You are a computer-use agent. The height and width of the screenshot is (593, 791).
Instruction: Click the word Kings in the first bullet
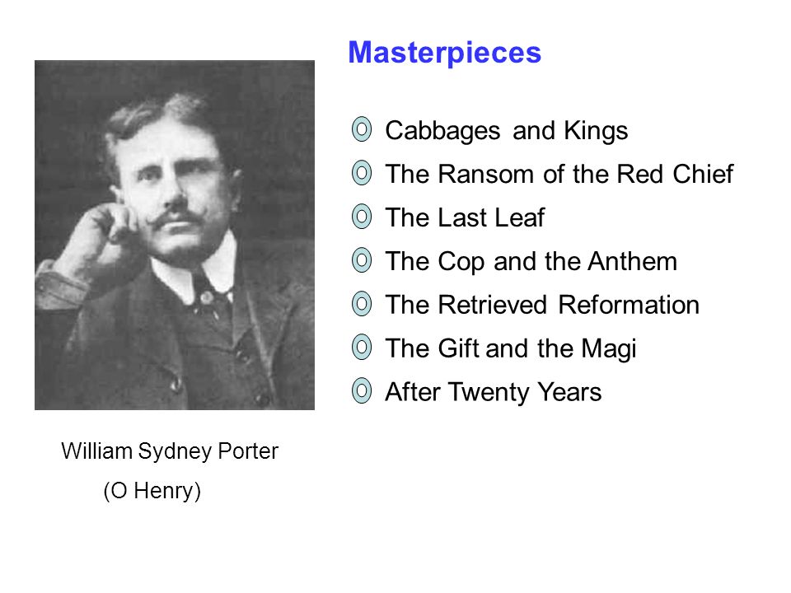[x=596, y=131]
